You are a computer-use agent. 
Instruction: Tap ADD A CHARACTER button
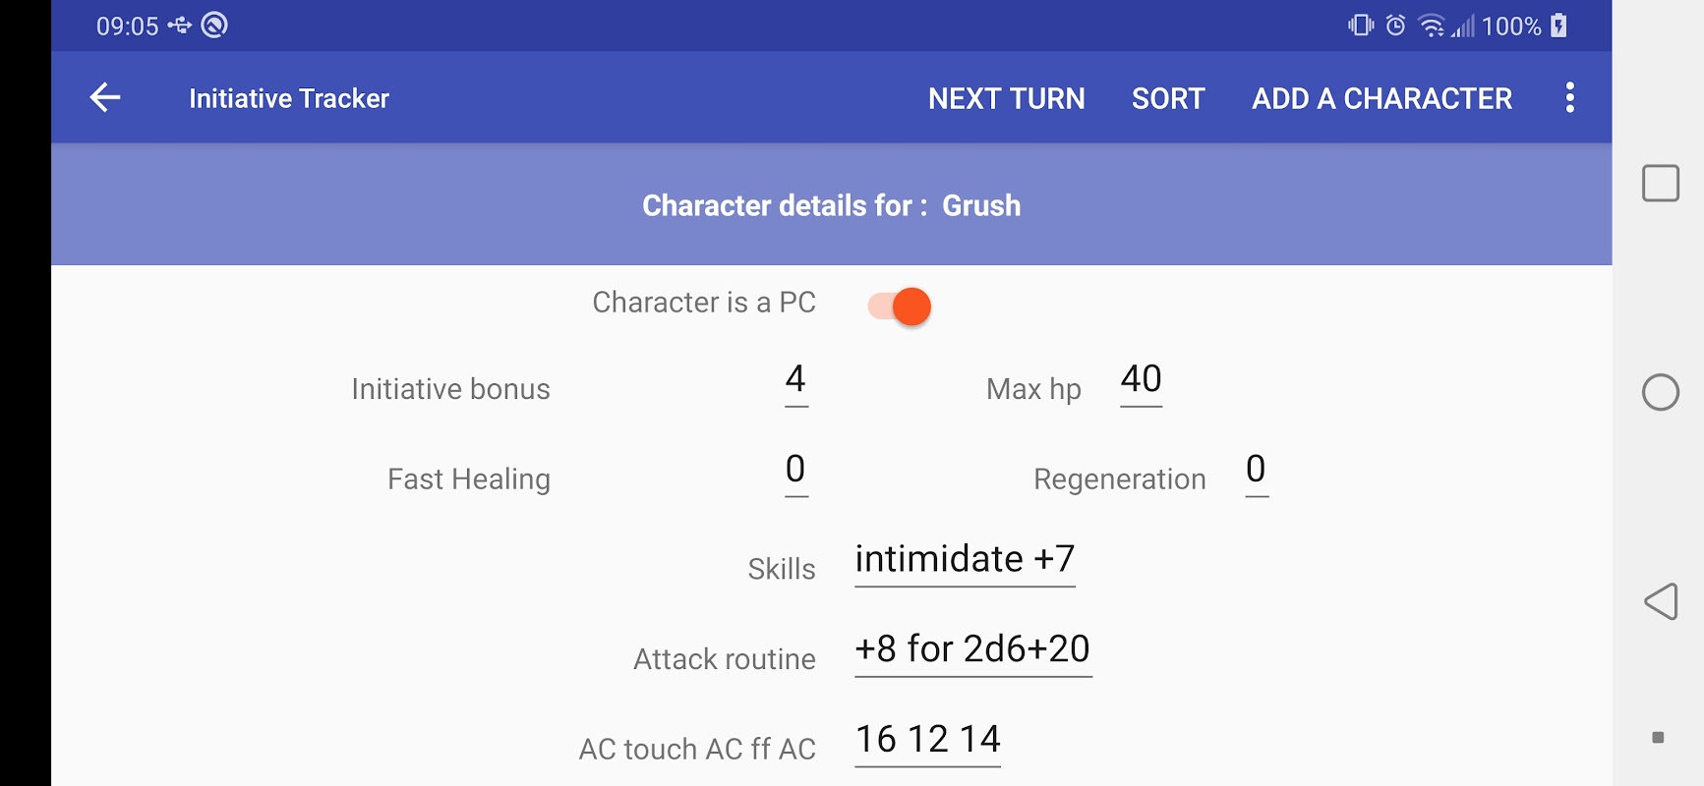pyautogui.click(x=1381, y=98)
